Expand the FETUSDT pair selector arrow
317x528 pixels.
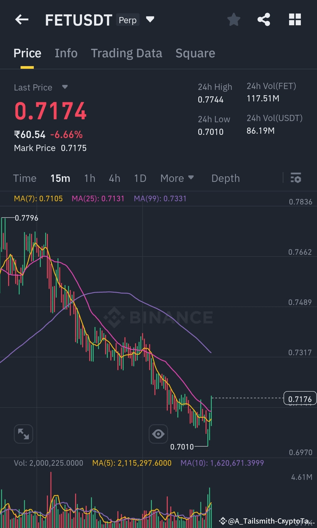(150, 20)
